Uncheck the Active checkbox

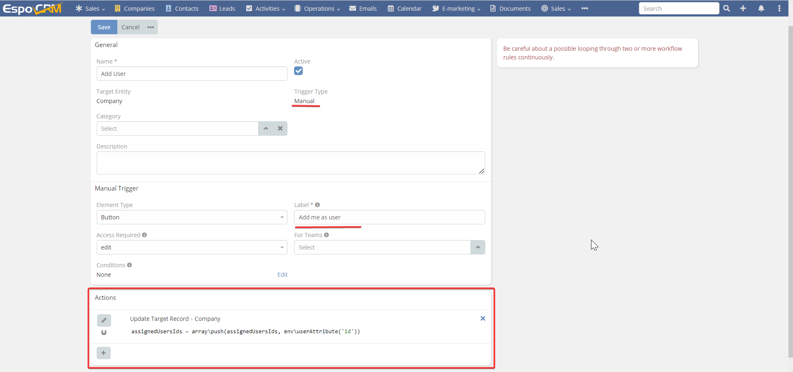pos(298,71)
